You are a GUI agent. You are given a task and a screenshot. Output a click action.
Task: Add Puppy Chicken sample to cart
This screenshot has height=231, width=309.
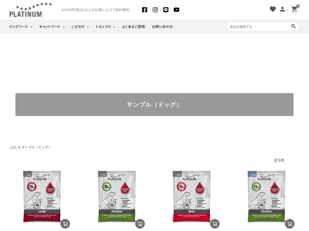click(289, 224)
